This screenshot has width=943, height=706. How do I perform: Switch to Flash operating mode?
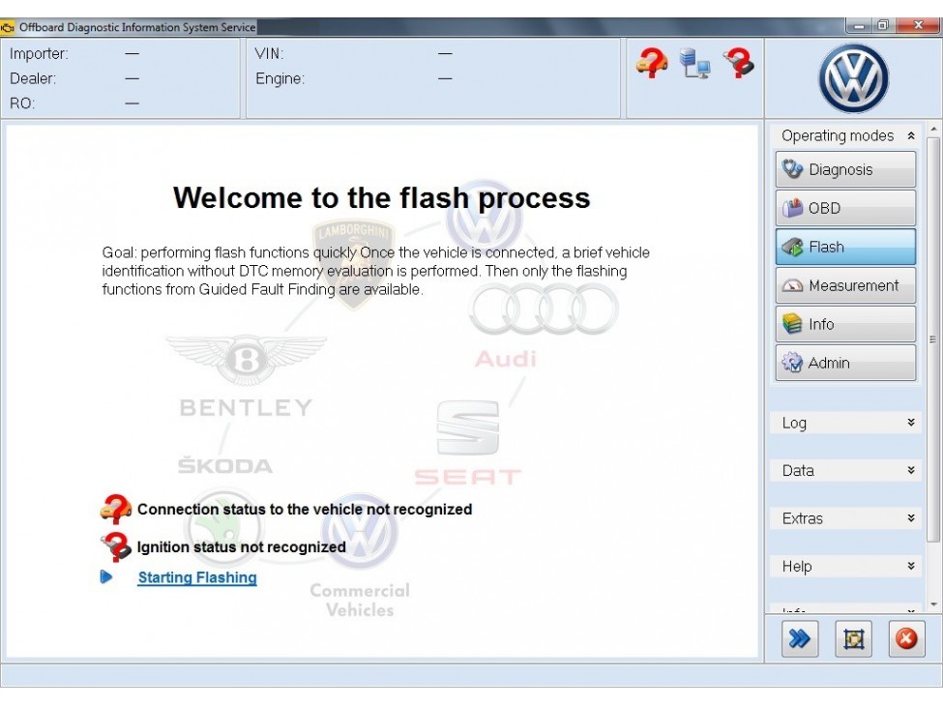pyautogui.click(x=844, y=247)
